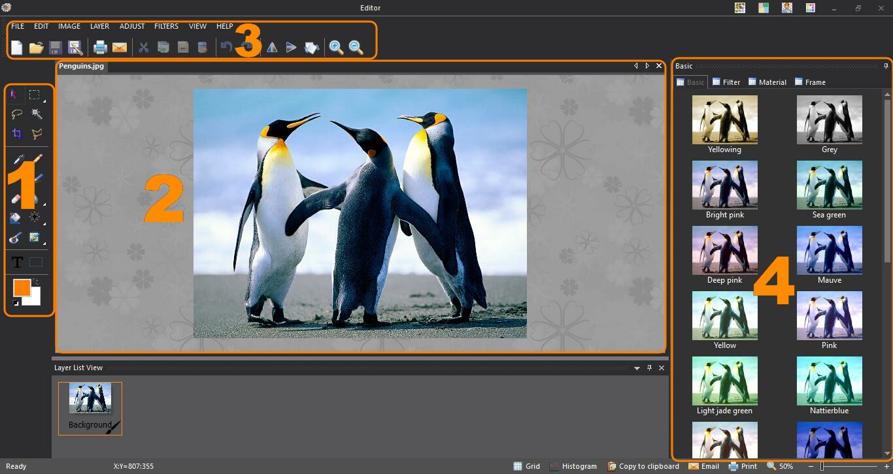Click the Zoom In magnifier icon
The image size is (893, 474).
(336, 47)
